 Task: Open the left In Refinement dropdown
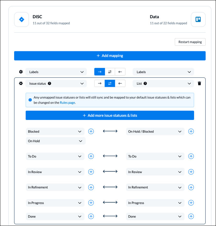[x=55, y=187]
